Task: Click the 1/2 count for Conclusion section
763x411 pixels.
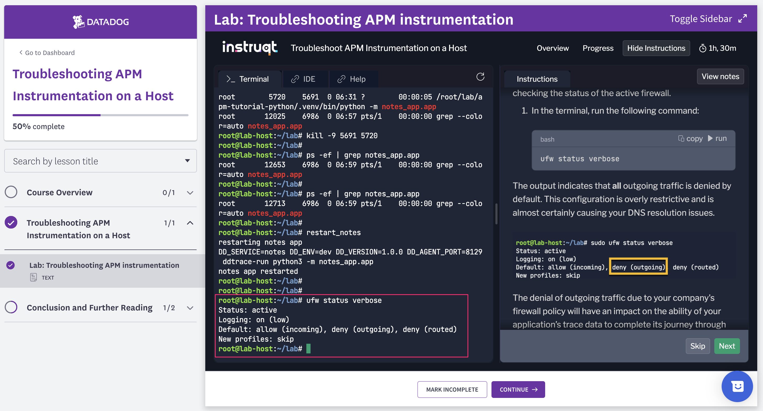Action: coord(169,308)
